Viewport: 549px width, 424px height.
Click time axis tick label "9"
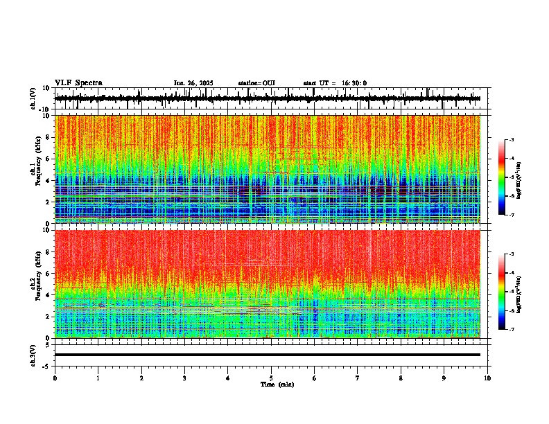[x=444, y=378]
